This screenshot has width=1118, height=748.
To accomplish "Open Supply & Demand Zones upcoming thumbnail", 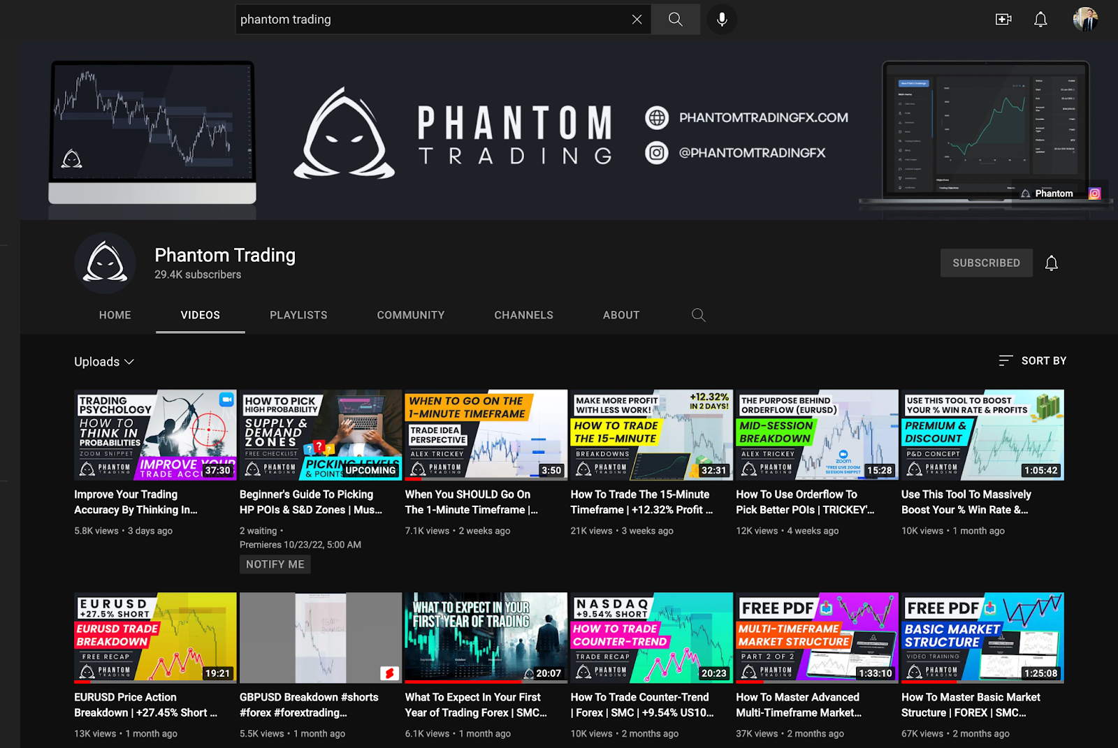I will (321, 435).
